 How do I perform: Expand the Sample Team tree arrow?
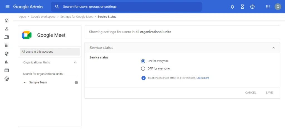pyautogui.click(x=25, y=83)
